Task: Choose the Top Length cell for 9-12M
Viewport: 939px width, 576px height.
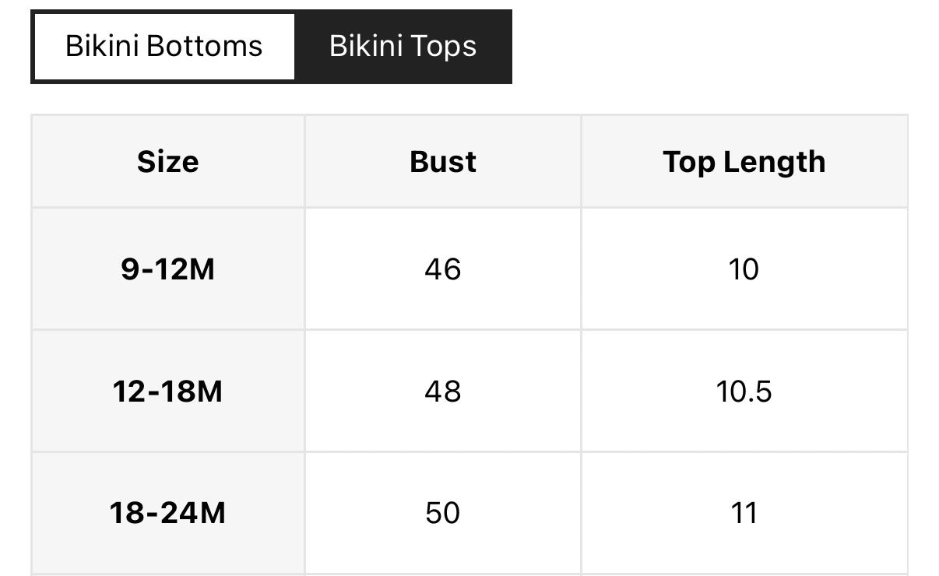Action: point(744,269)
